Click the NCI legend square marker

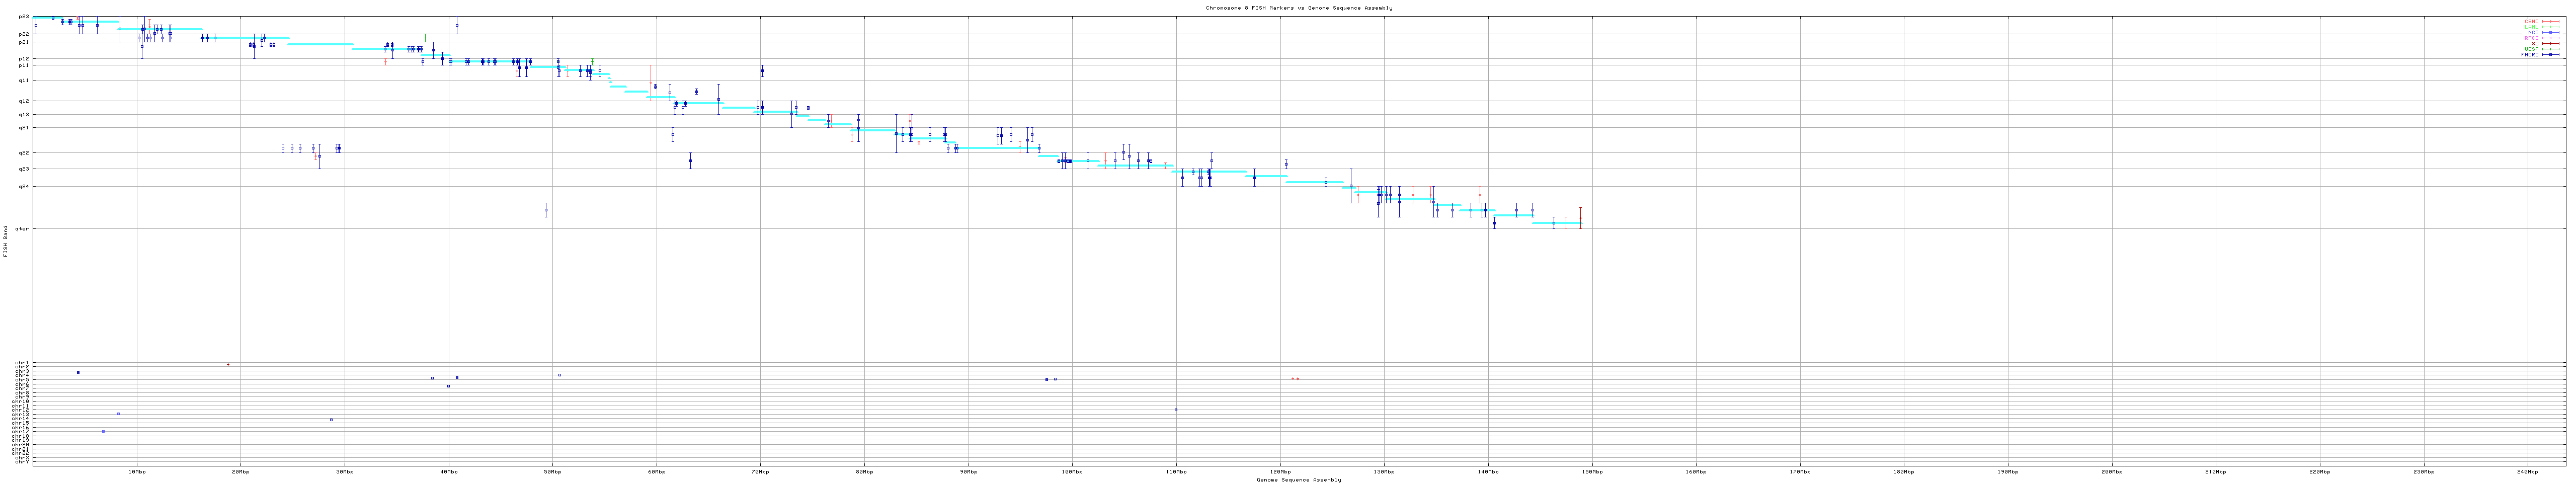coord(2551,32)
